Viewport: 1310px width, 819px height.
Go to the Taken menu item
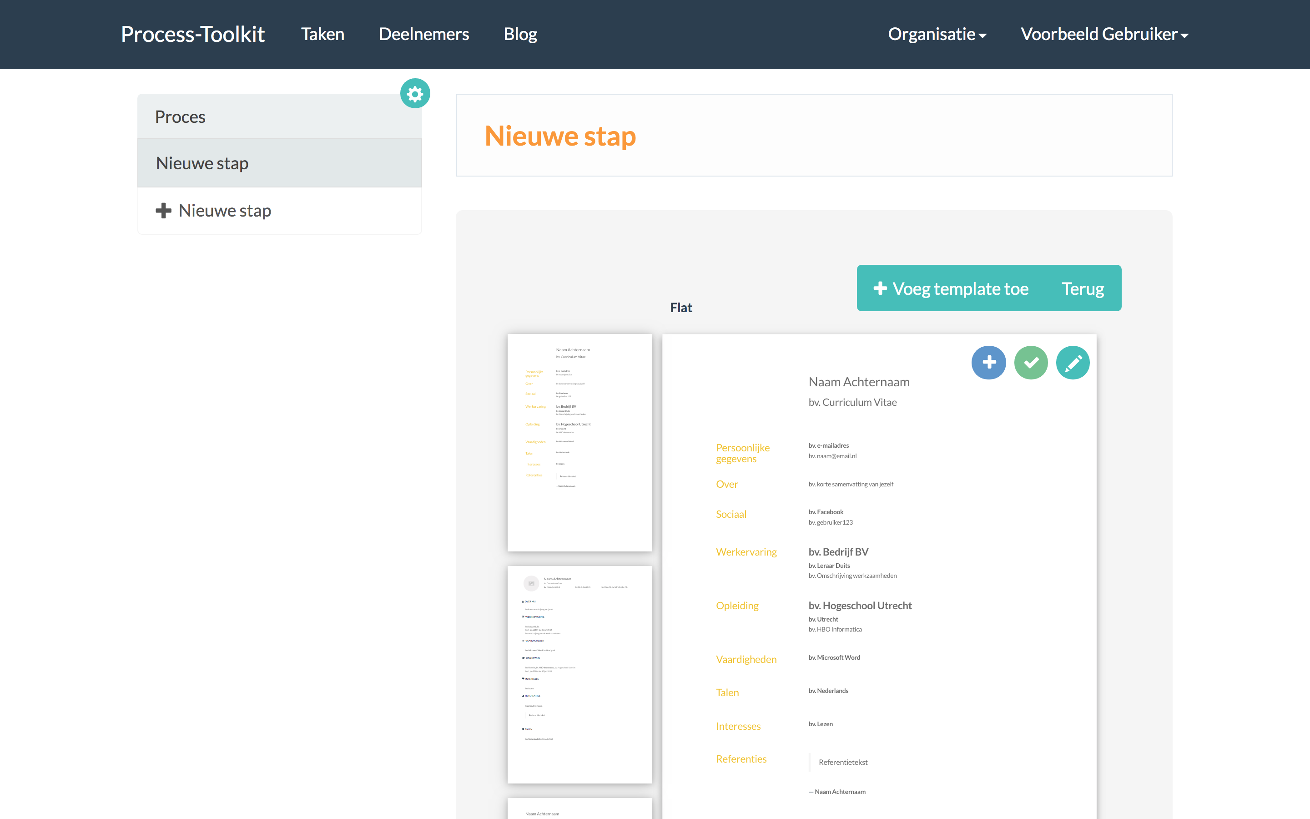click(x=322, y=34)
